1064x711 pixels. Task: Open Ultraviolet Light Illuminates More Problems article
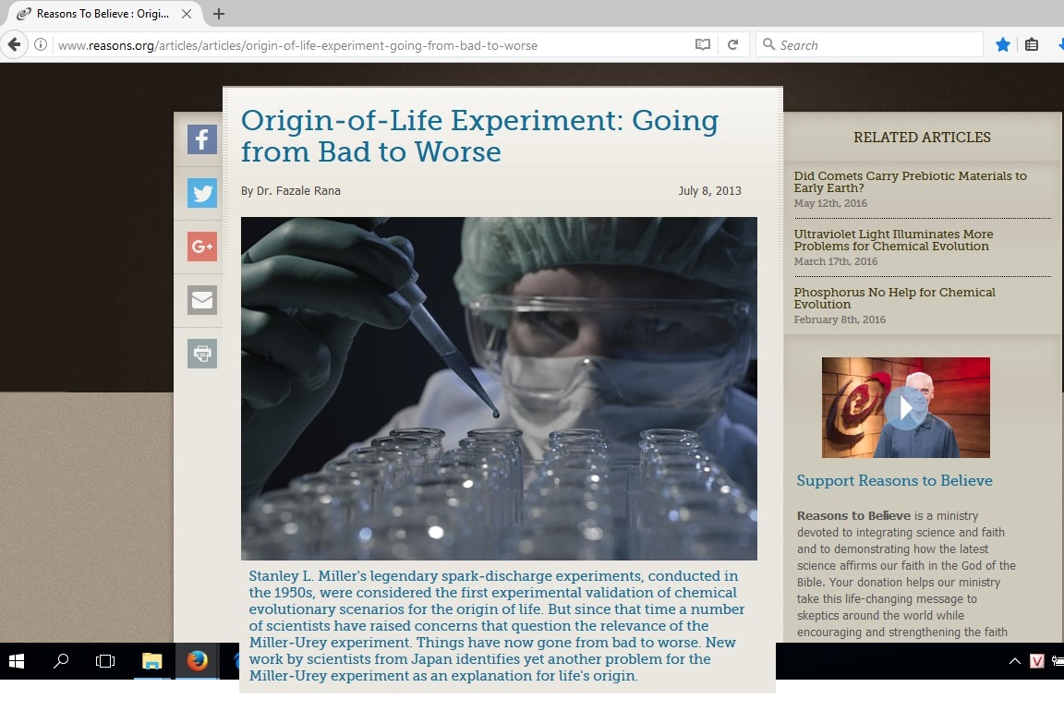[x=893, y=240]
